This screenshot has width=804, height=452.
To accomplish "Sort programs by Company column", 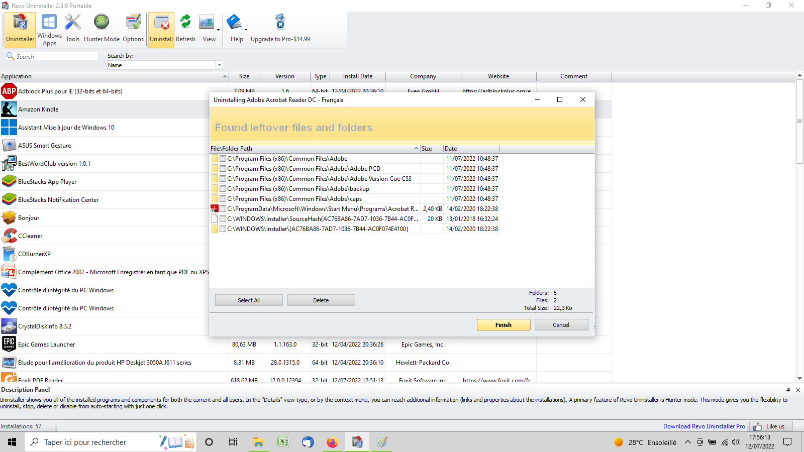I will pos(423,76).
